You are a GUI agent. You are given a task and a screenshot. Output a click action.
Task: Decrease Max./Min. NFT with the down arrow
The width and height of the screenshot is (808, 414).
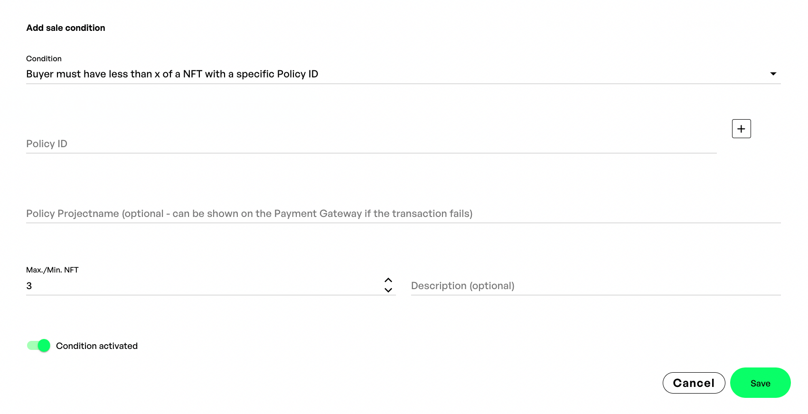(388, 290)
